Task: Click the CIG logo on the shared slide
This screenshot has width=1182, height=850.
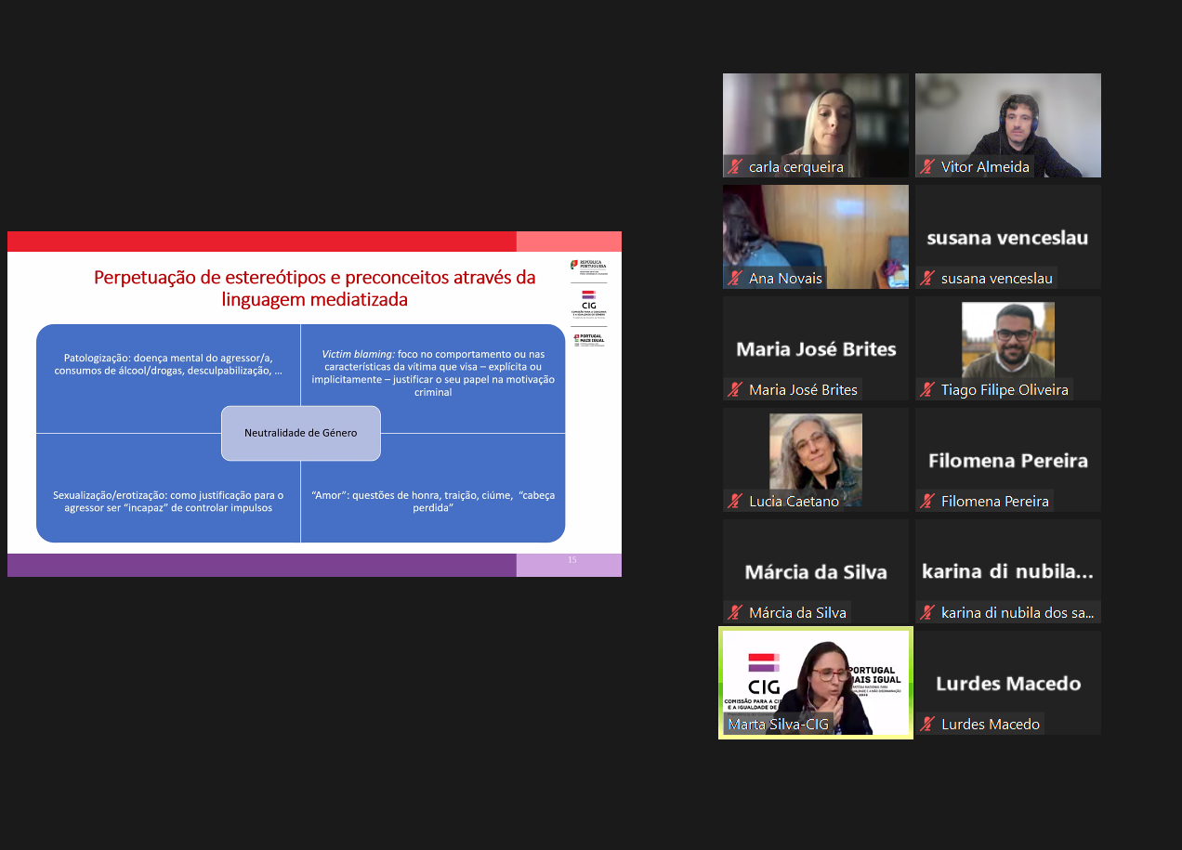Action: [588, 302]
